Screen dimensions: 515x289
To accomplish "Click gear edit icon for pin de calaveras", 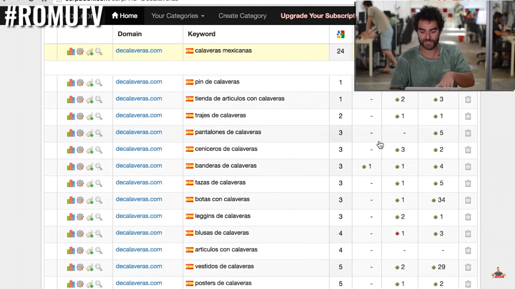I will tap(80, 83).
